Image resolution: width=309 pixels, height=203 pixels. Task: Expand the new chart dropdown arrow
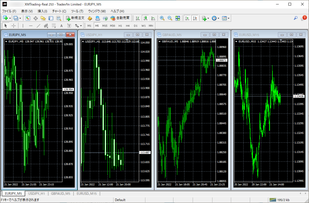pos(10,18)
